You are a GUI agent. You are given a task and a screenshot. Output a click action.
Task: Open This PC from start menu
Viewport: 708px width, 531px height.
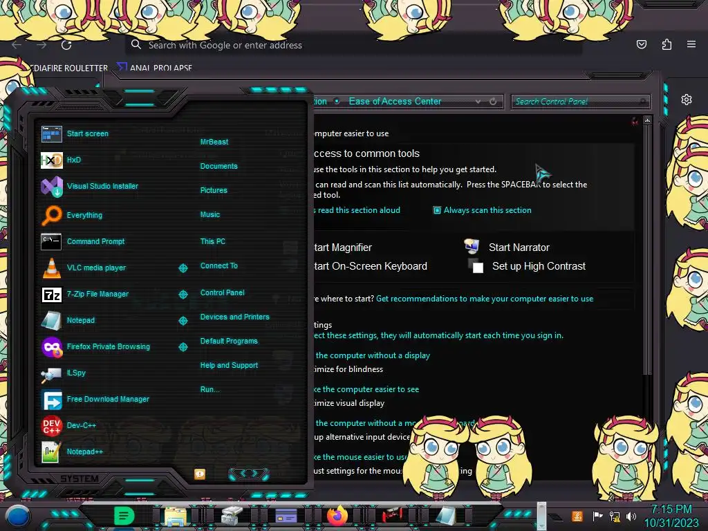pos(213,241)
